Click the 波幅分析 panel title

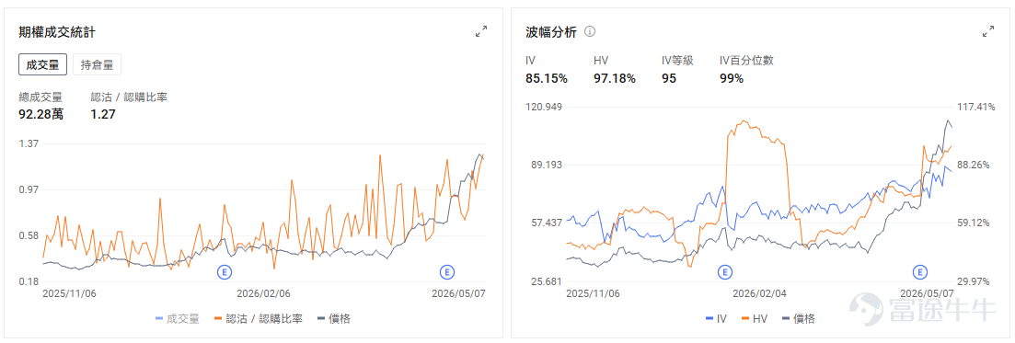tap(550, 31)
